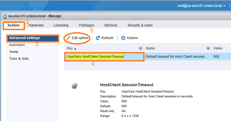
Task: Select the UserVars.HostClient.SessionTimeout row
Action: click(148, 57)
